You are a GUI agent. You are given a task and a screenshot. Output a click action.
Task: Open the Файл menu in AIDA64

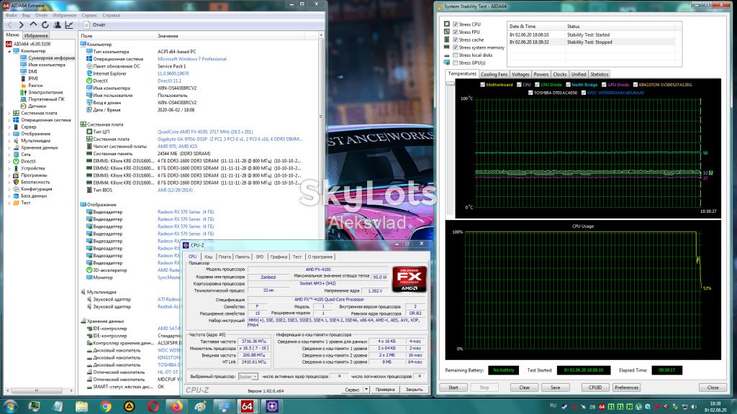tap(11, 15)
